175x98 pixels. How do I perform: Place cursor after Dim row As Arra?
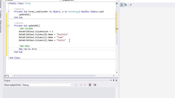tap(37, 49)
